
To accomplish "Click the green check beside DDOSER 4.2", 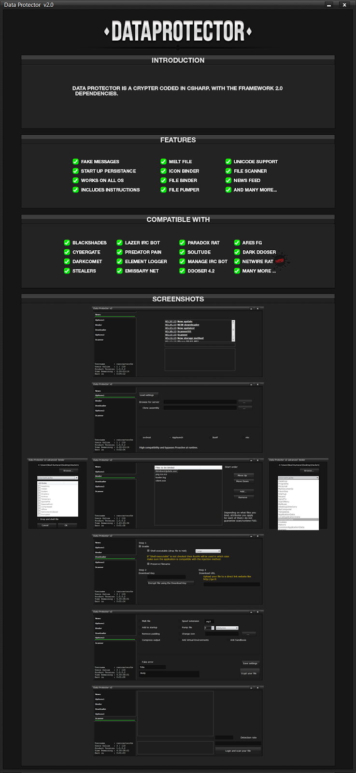I will coord(182,271).
